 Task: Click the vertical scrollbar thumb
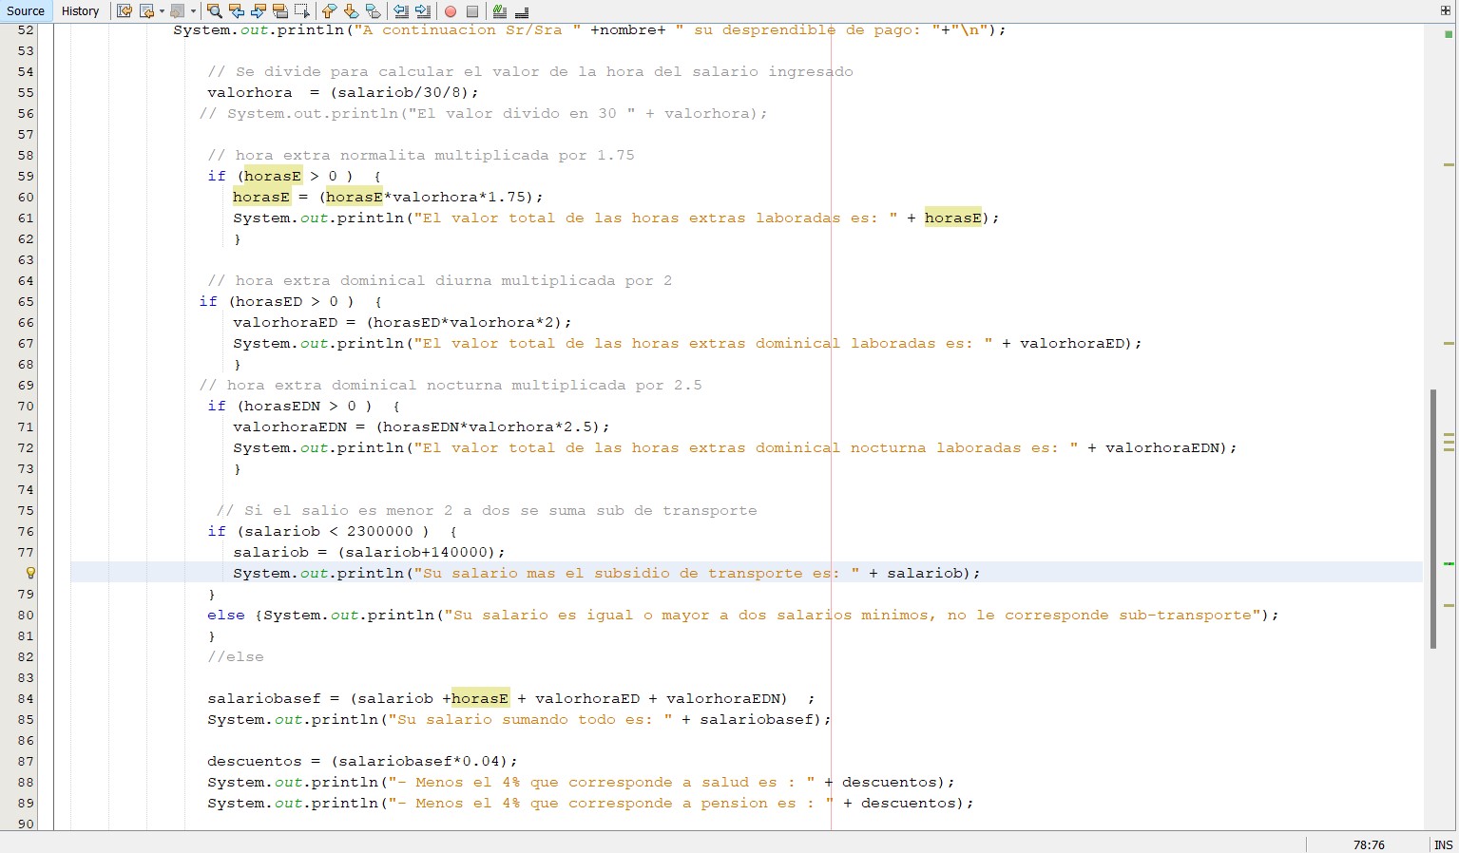(x=1433, y=518)
